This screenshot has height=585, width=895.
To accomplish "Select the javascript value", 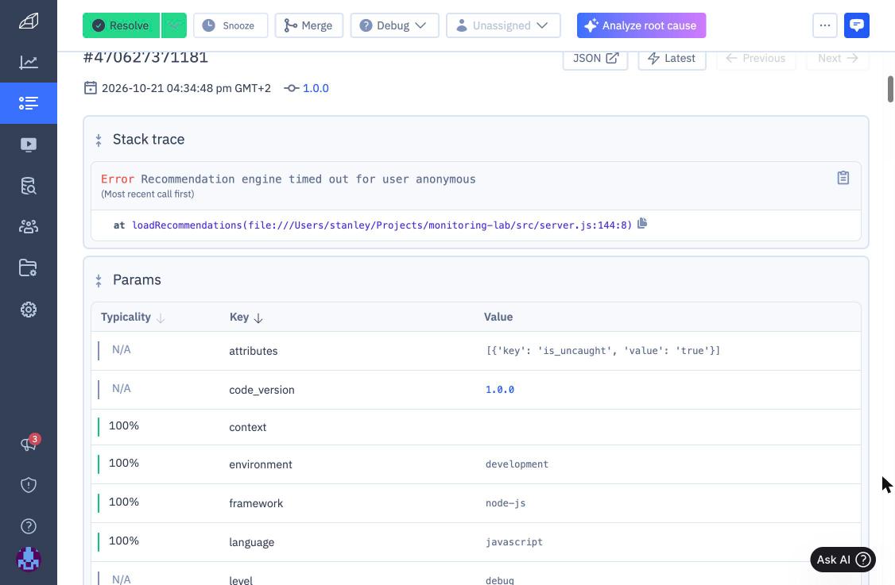I will point(514,541).
